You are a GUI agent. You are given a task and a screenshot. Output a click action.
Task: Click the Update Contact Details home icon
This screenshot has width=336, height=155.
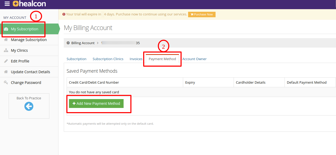coord(6,72)
